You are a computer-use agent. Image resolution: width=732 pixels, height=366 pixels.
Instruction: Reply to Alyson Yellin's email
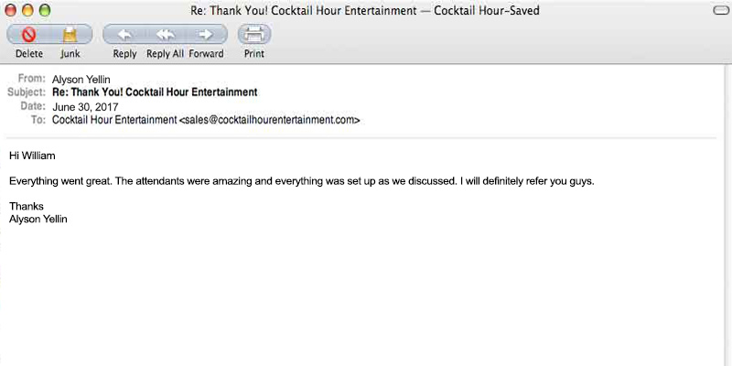pos(124,35)
